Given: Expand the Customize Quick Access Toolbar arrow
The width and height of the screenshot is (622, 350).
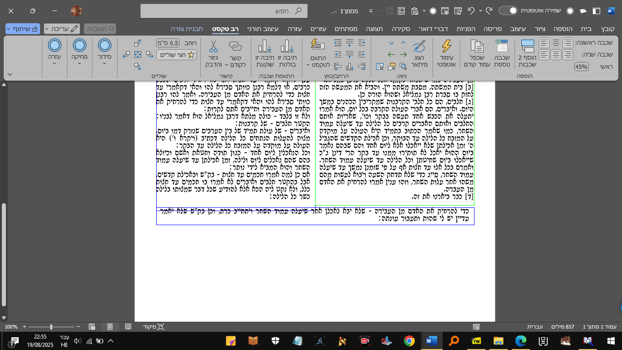Looking at the screenshot, I should coord(371,10).
